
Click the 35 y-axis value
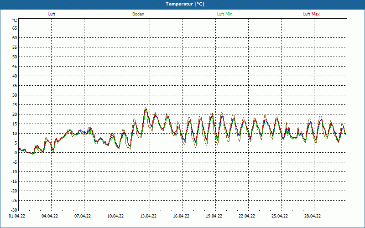15,86
